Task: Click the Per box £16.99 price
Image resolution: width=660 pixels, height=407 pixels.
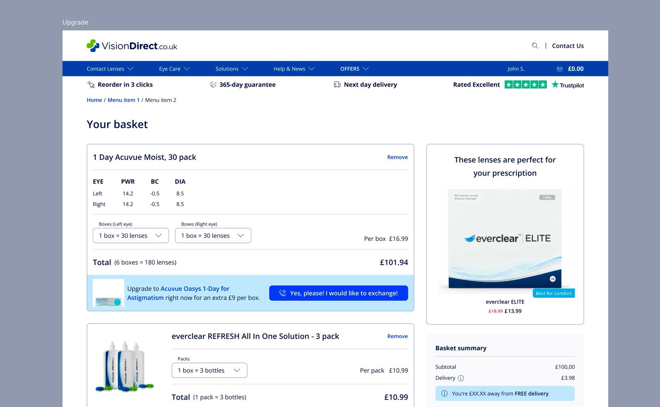Action: tap(386, 239)
